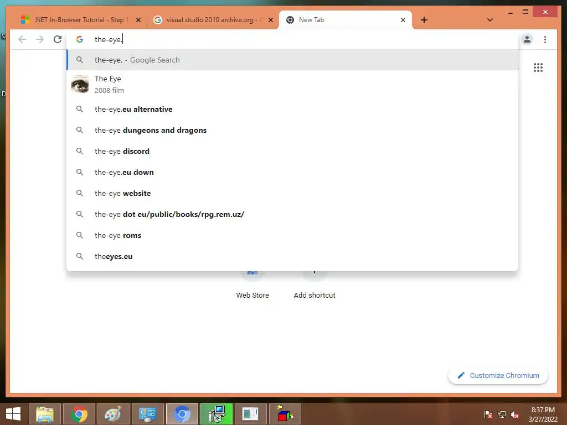Open the colored blocks taskbar icon

[285, 414]
